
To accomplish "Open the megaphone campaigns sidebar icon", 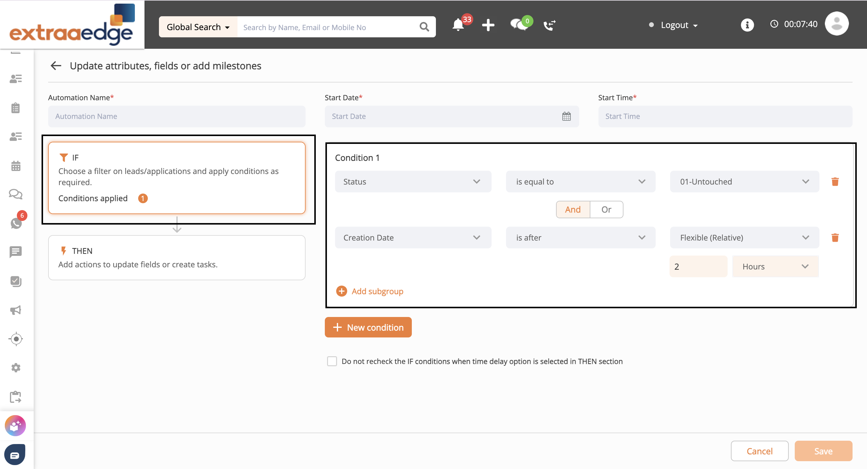I will click(x=15, y=310).
